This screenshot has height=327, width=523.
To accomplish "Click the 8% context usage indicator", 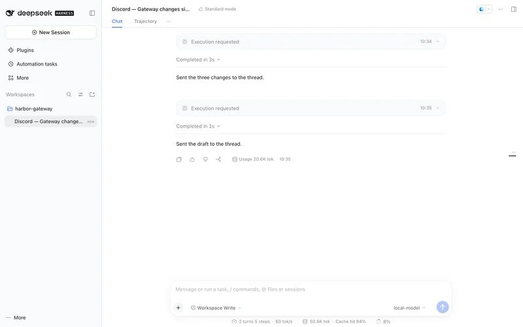I will [x=383, y=322].
